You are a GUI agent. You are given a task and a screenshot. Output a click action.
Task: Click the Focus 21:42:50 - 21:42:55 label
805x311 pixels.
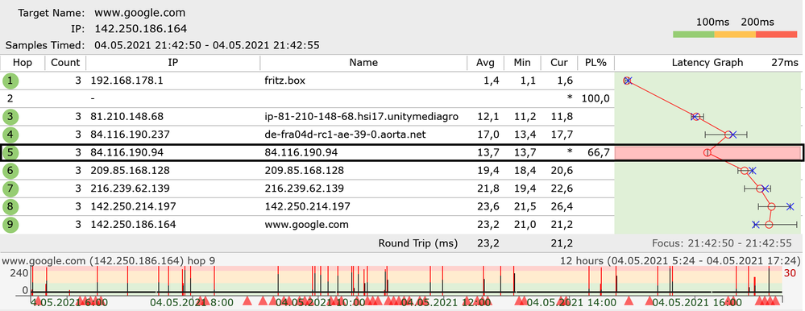722,243
